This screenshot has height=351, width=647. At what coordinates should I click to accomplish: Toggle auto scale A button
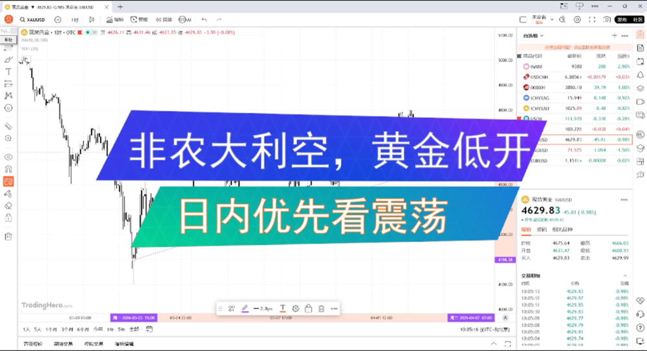[x=505, y=318]
